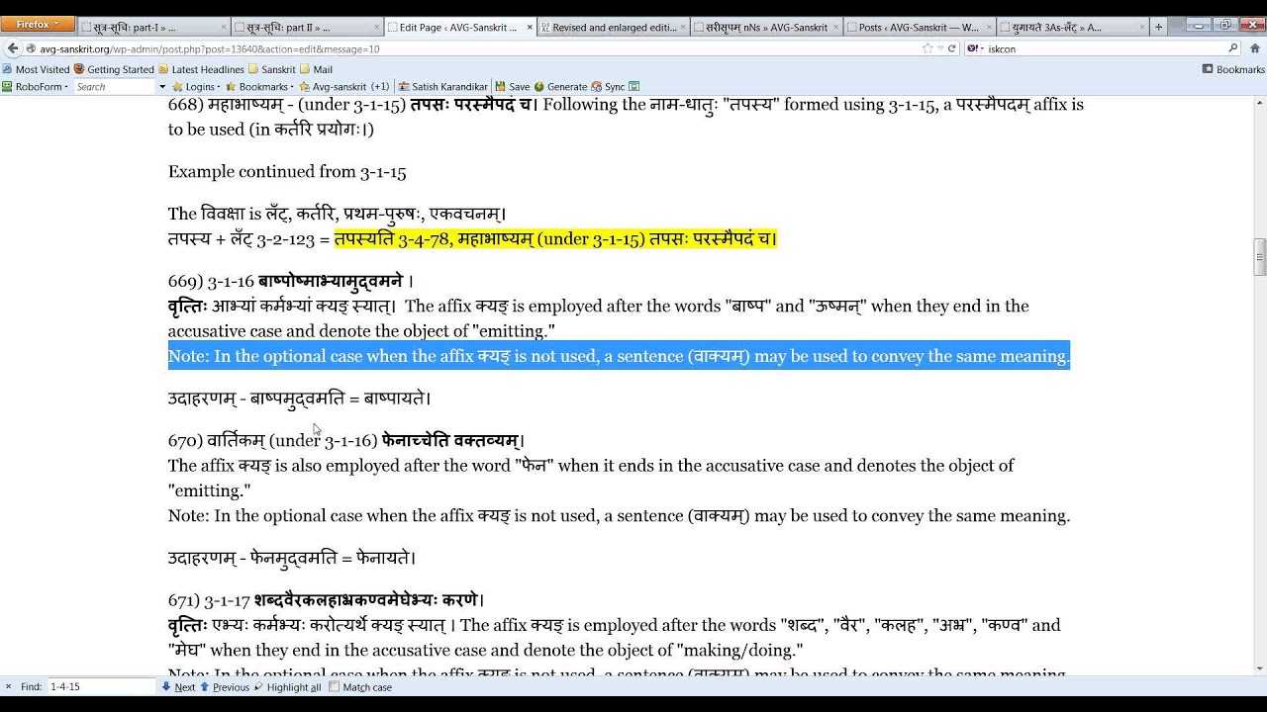
Task: Click the Avg-sanskrit (+1) RoboForm login
Action: pyautogui.click(x=344, y=86)
